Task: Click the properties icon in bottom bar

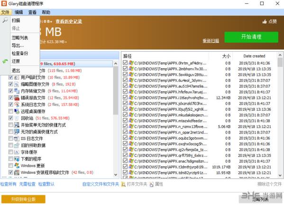Action: pos(151,184)
